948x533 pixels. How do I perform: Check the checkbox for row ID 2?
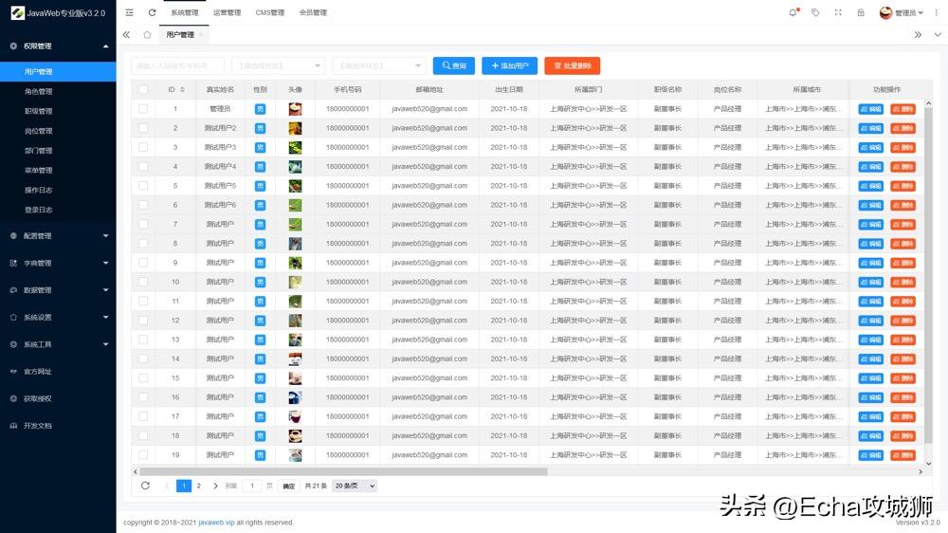click(x=143, y=128)
